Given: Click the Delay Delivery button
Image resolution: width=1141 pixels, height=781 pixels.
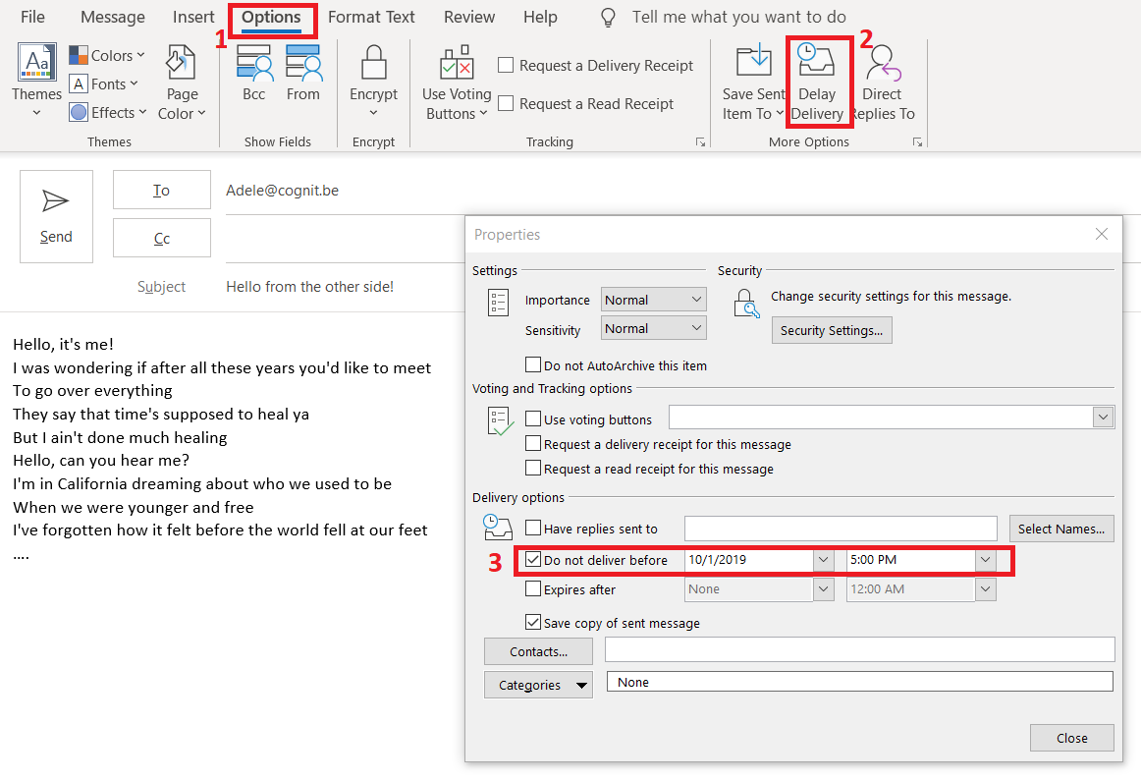Looking at the screenshot, I should (x=816, y=83).
